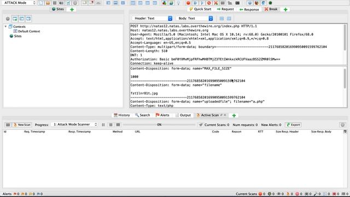Click the red X custom breakpoint icon

pos(216,3)
